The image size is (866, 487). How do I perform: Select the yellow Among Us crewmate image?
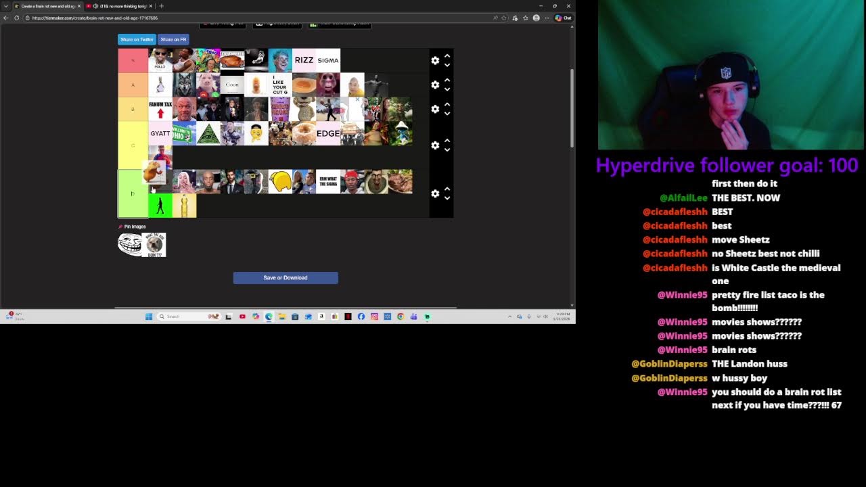280,181
